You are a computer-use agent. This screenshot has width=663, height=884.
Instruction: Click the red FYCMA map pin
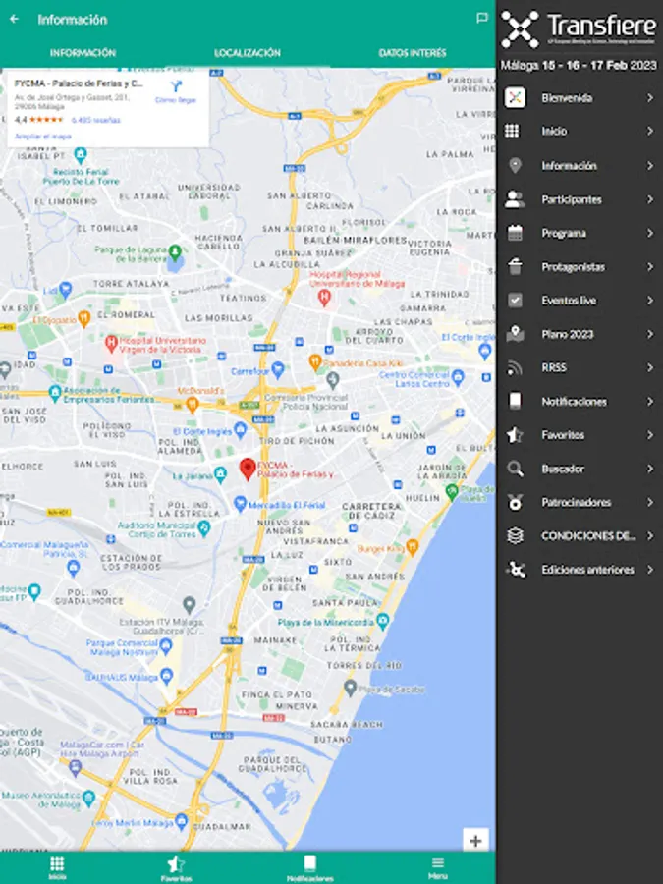coord(247,470)
